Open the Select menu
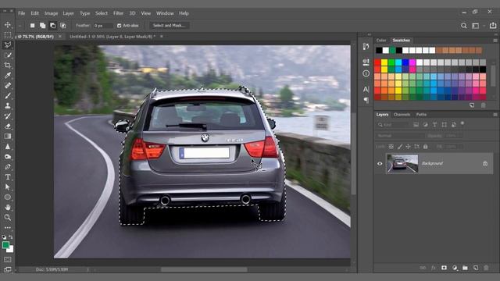Viewport: 500px width, 281px height. tap(102, 13)
